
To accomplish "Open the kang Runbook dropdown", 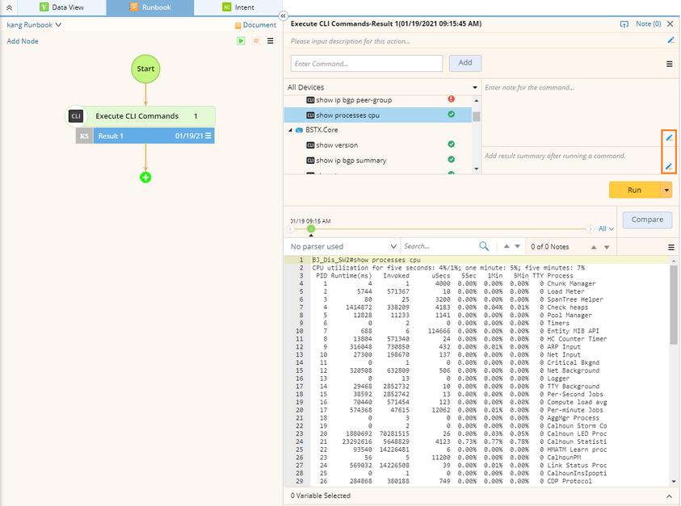I will (34, 25).
